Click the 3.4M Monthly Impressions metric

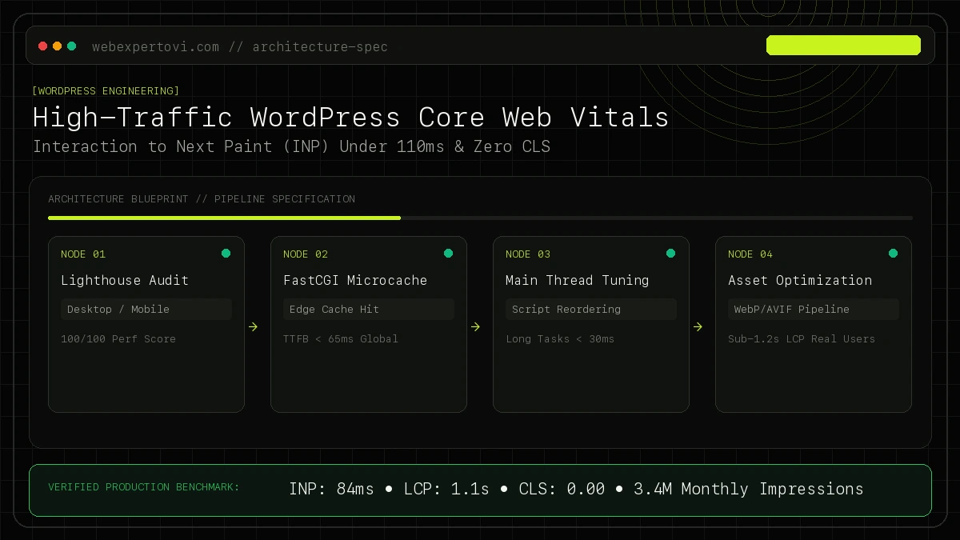tap(749, 489)
